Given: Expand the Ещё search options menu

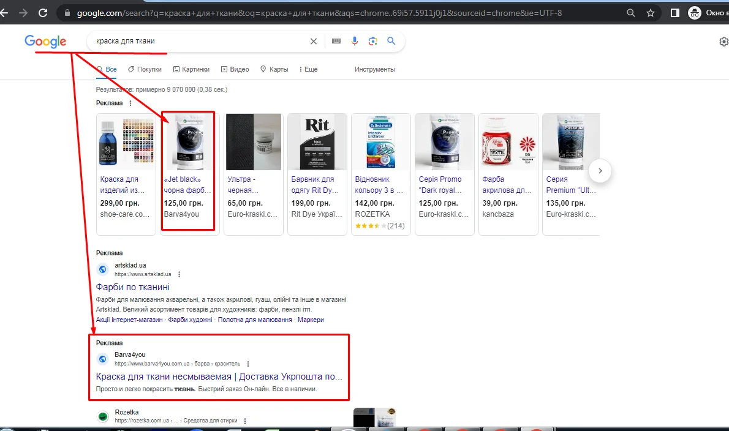Looking at the screenshot, I should (x=308, y=69).
